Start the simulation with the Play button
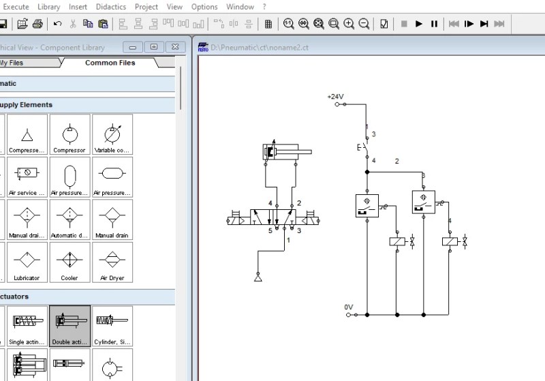The image size is (545, 381). [419, 24]
